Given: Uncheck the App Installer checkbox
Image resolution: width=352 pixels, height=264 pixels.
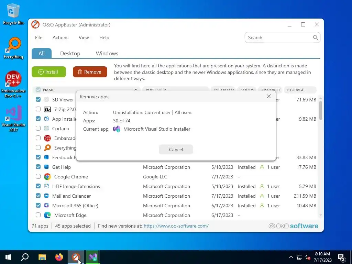Looking at the screenshot, I should (x=38, y=119).
